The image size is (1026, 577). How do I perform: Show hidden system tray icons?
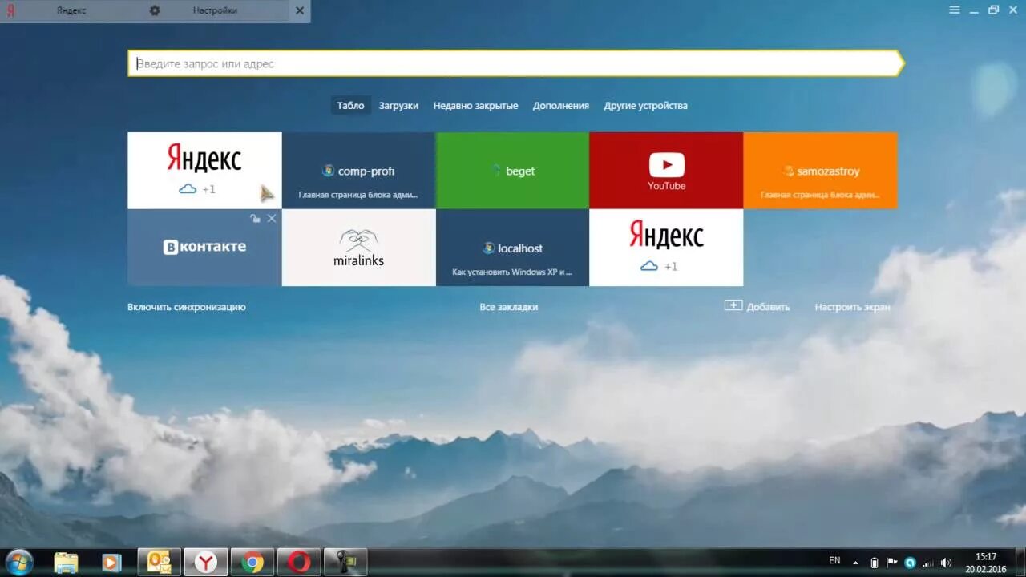pos(855,563)
